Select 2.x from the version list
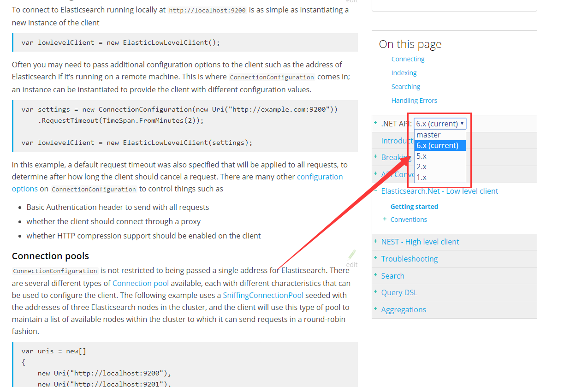 (440, 167)
